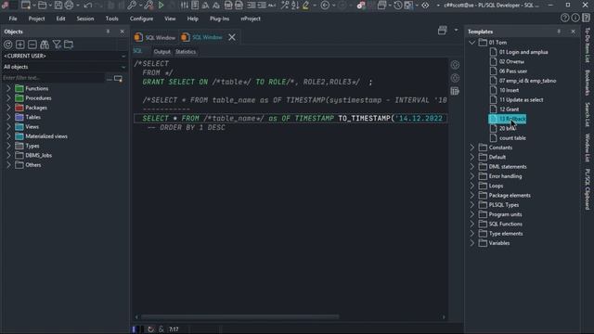Switch to the Statistics tab

[186, 52]
